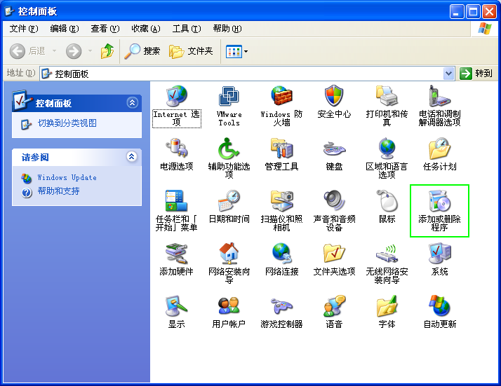Open 区域和语言选项 globe icon

[x=387, y=149]
